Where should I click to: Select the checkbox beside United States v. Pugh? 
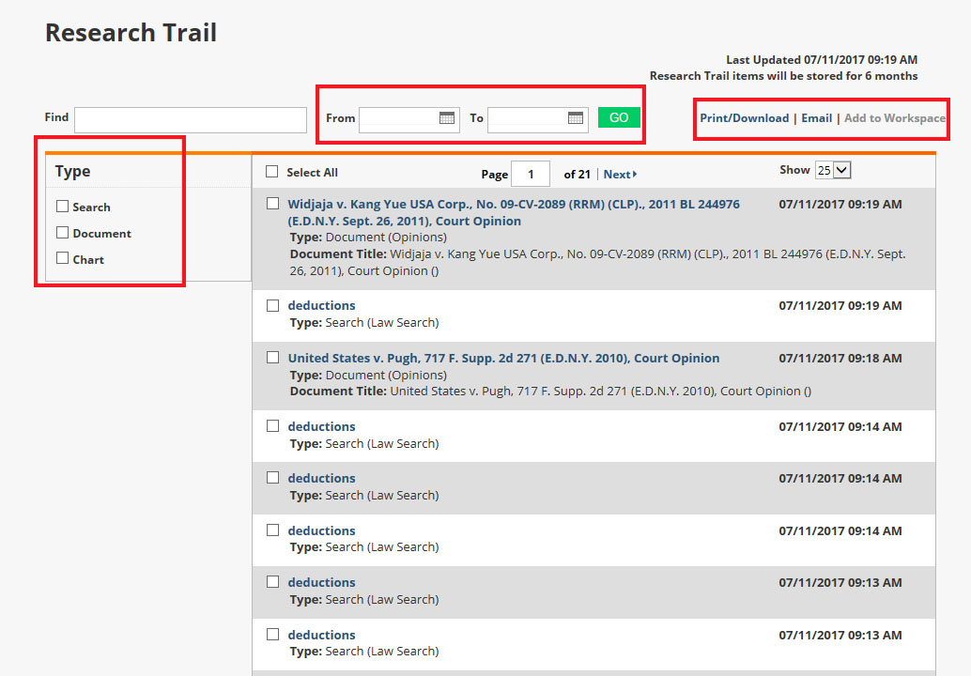tap(272, 358)
